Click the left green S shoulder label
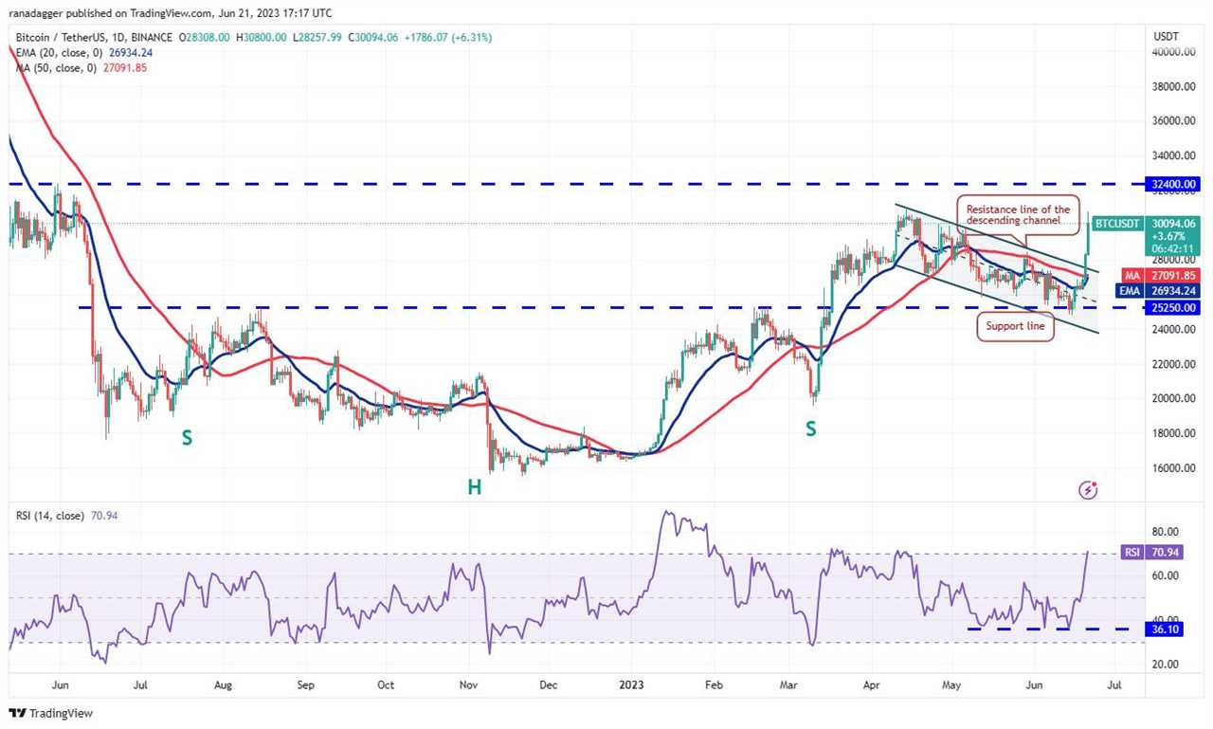This screenshot has height=729, width=1213. click(188, 438)
